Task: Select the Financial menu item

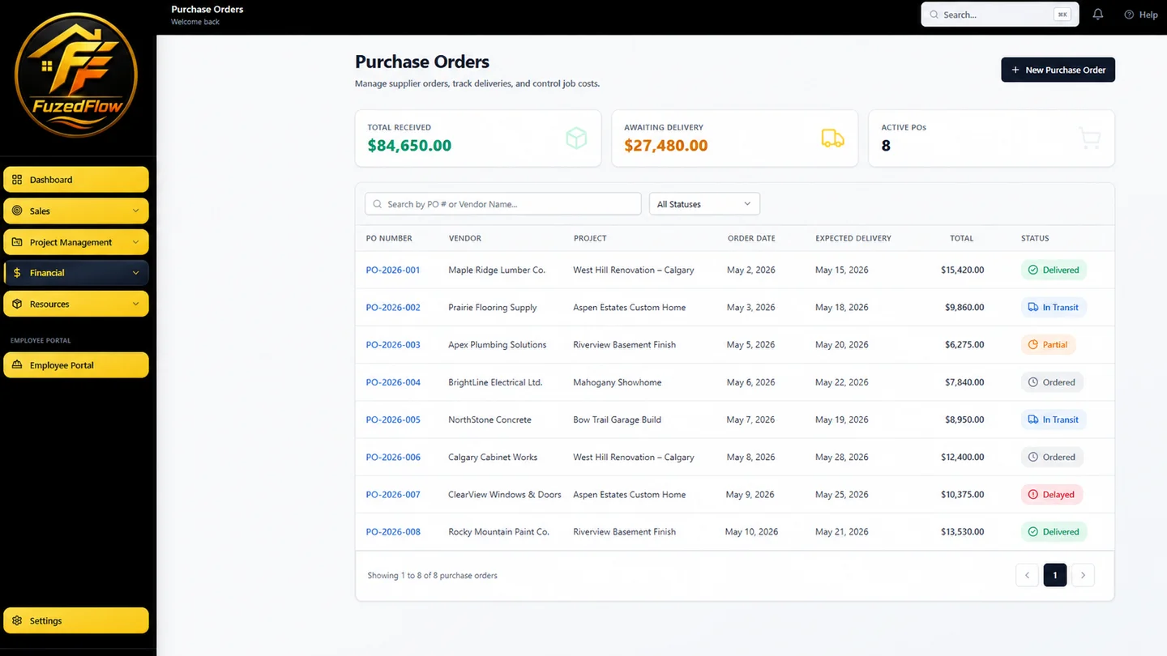Action: pos(76,273)
